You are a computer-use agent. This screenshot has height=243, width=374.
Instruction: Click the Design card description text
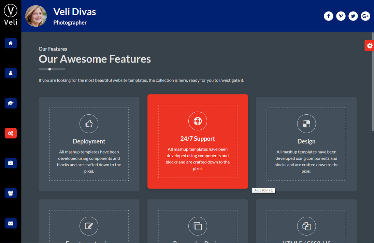click(x=306, y=161)
